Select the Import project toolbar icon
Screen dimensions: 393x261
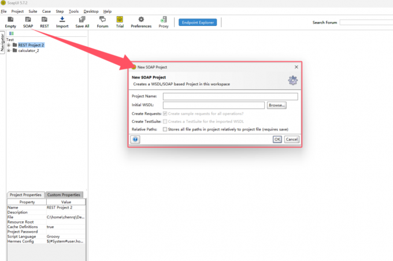pyautogui.click(x=62, y=22)
